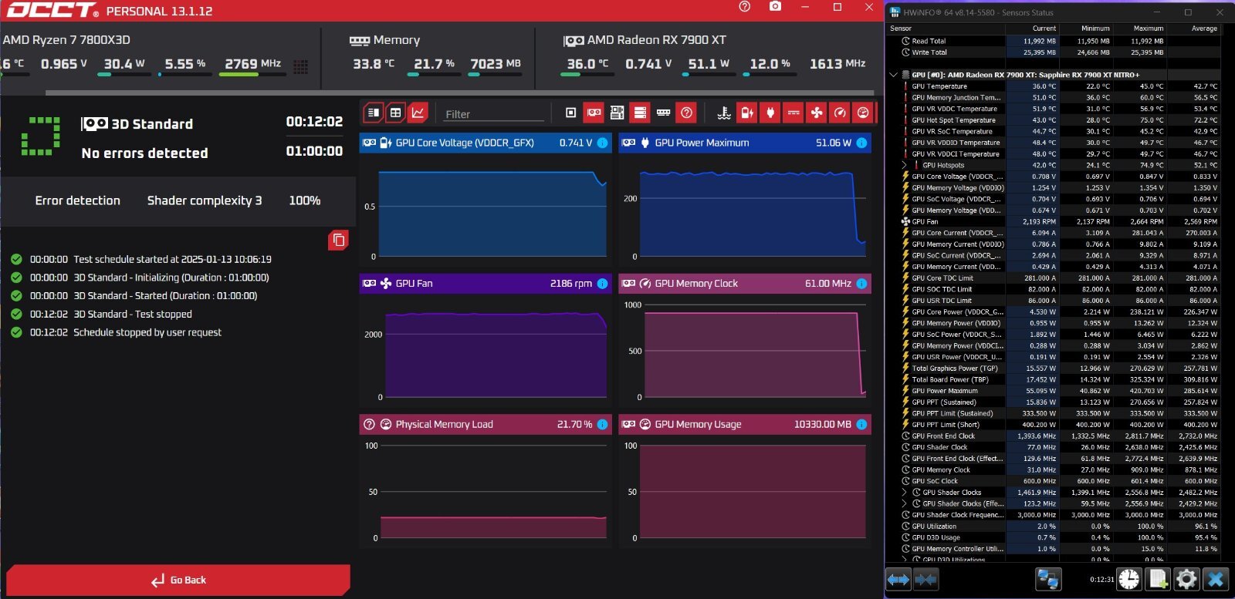Select the Total Board Power (TBP) row
Screen dimensions: 1235x599
[x=1054, y=379]
